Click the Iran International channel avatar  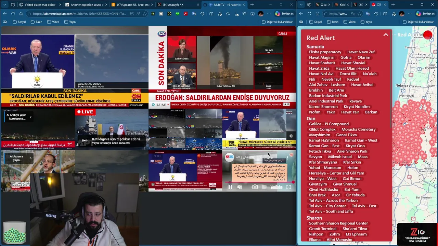[229, 157]
